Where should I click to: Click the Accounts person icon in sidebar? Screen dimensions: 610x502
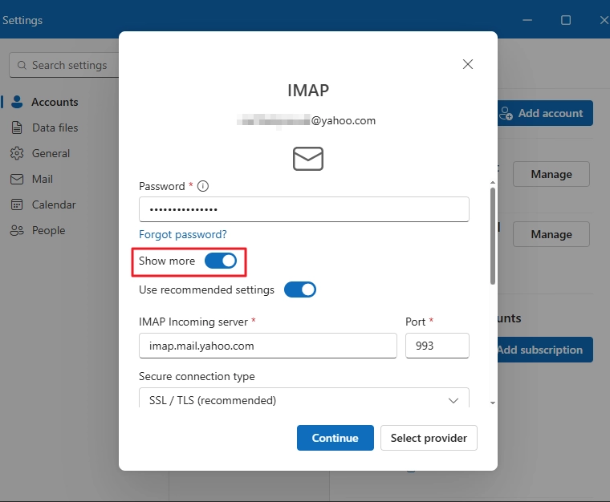(x=17, y=102)
